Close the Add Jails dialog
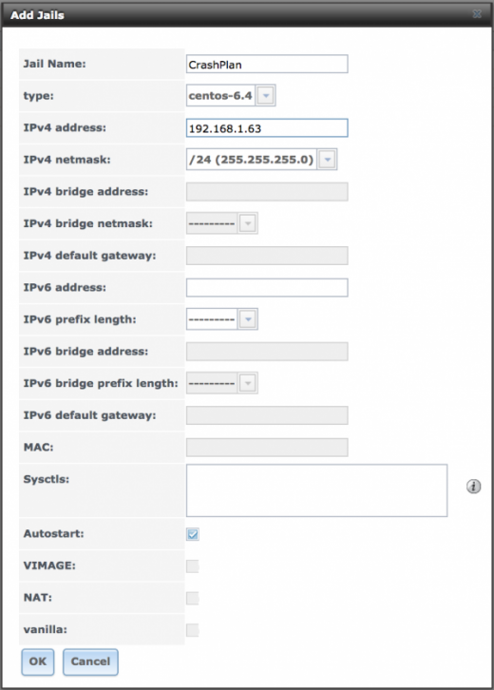494x690 pixels. [477, 14]
